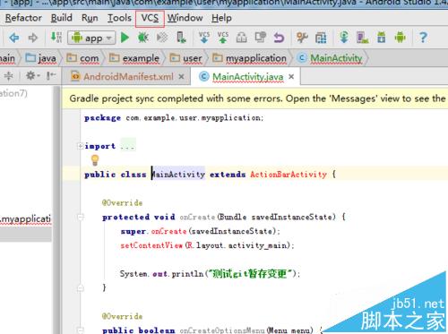
Task: Click the Sync Project with Gradle icon
Action: point(344,38)
